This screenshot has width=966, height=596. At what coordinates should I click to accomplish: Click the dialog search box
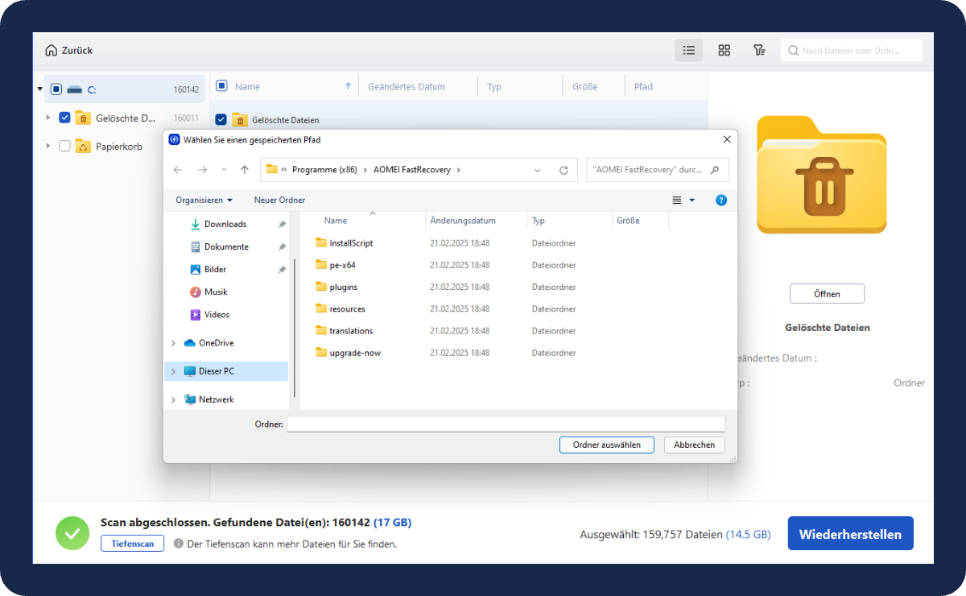click(x=658, y=170)
